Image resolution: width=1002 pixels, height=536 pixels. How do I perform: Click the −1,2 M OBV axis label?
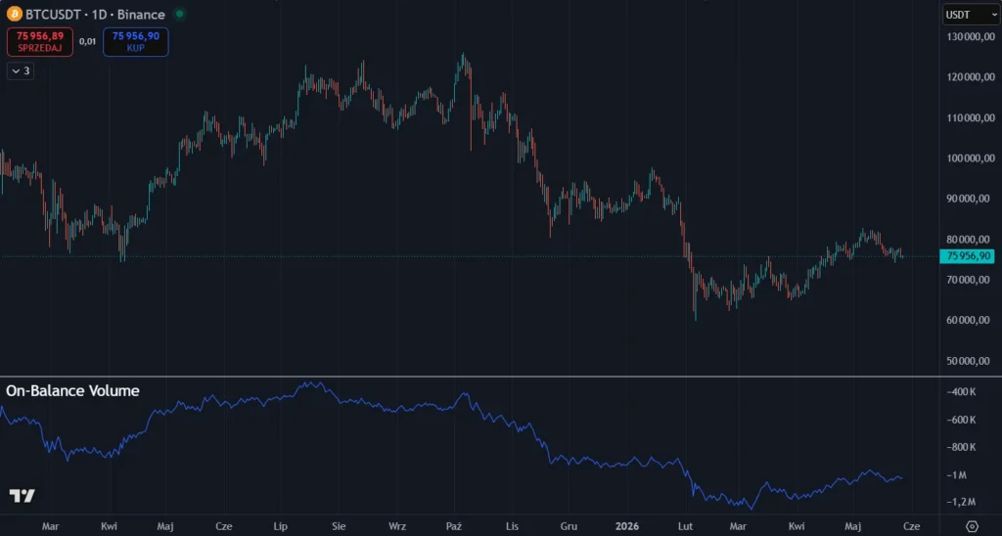pyautogui.click(x=960, y=503)
